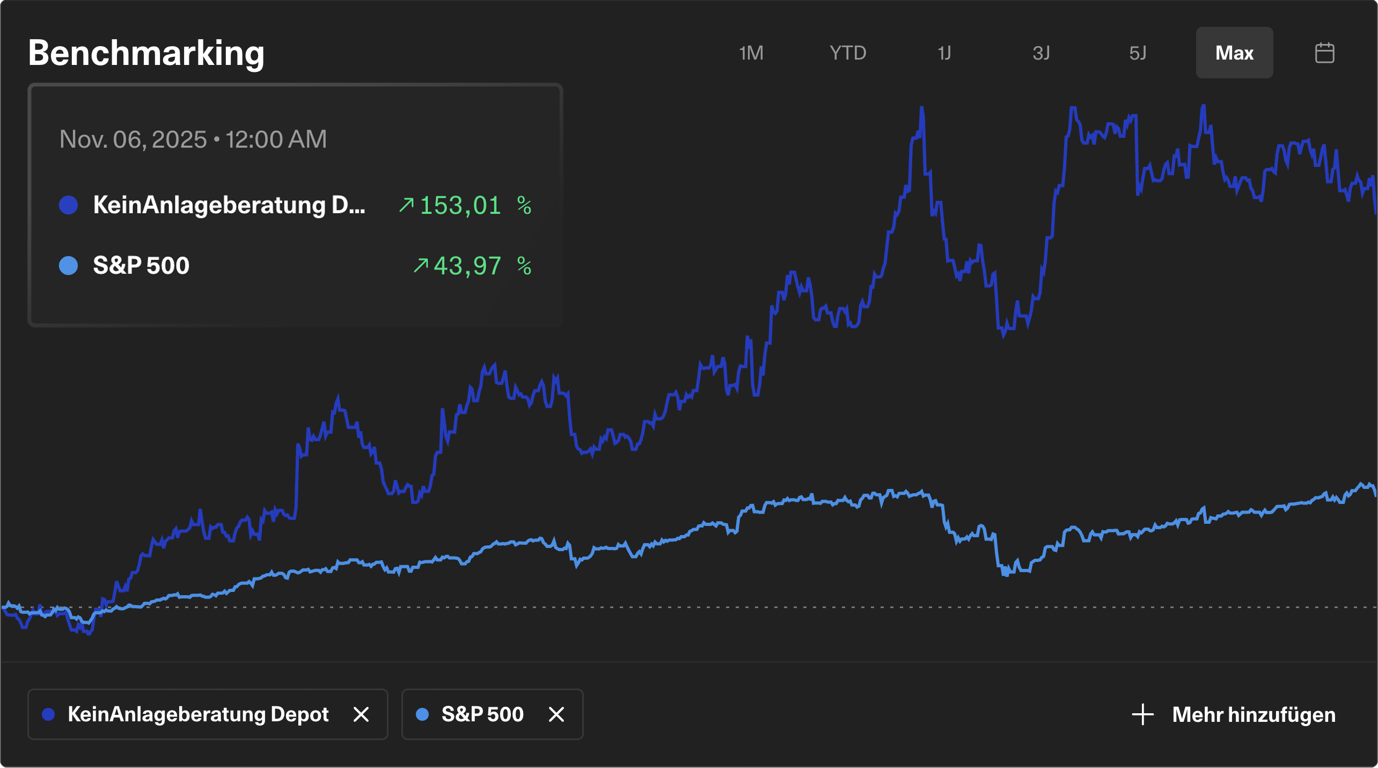Click the plus icon beside Mehr hinzufügen
Screen dimensions: 1378x768
tap(1142, 714)
